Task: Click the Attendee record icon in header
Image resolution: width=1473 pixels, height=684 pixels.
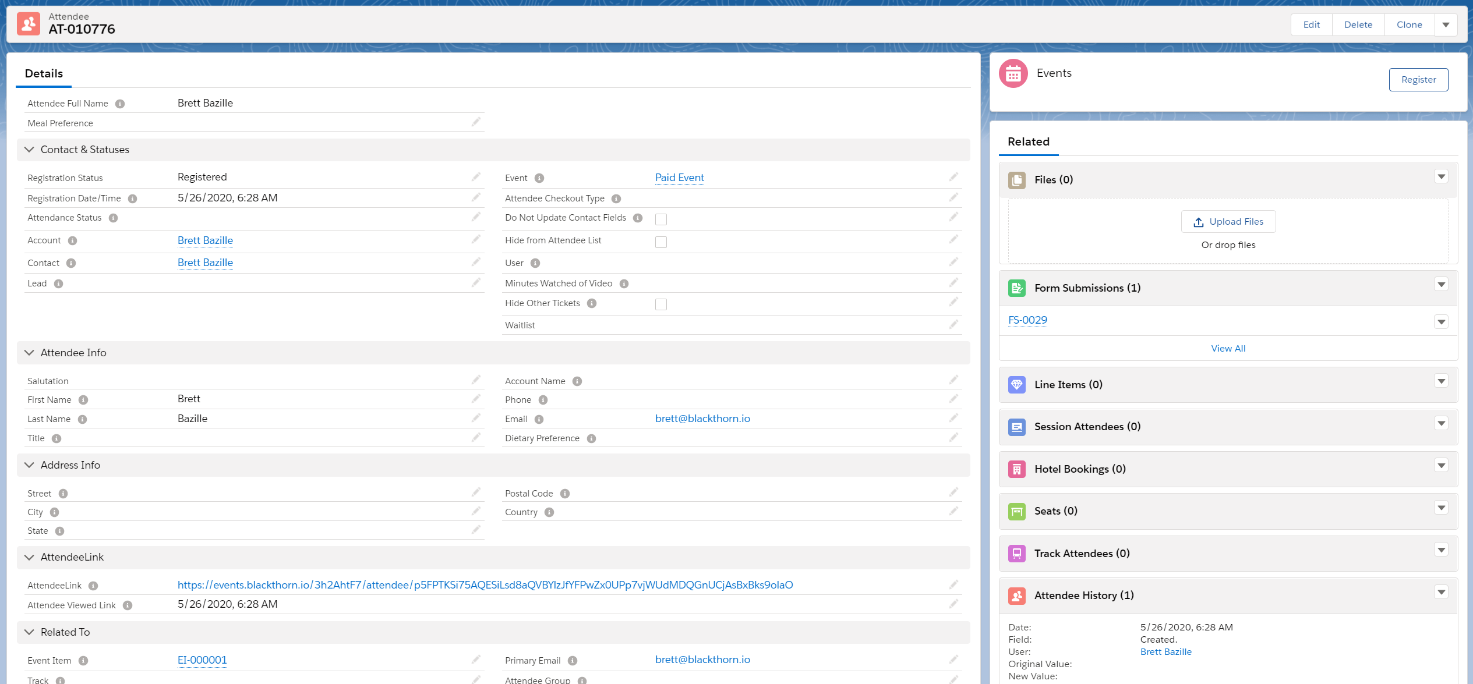Action: pyautogui.click(x=29, y=24)
